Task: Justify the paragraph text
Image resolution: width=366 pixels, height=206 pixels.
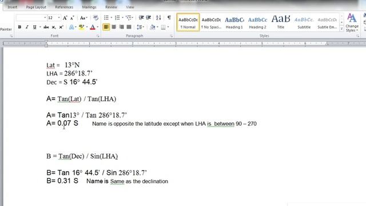Action: pyautogui.click(x=129, y=27)
